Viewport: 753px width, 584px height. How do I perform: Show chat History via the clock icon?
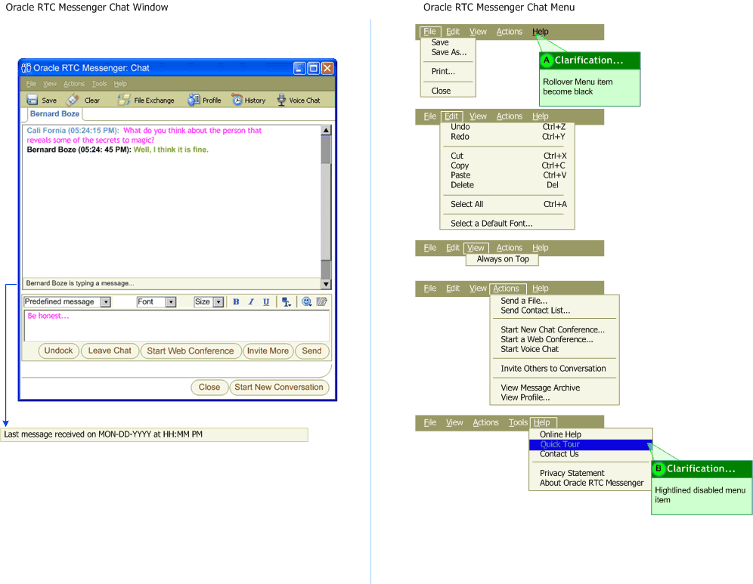click(237, 100)
